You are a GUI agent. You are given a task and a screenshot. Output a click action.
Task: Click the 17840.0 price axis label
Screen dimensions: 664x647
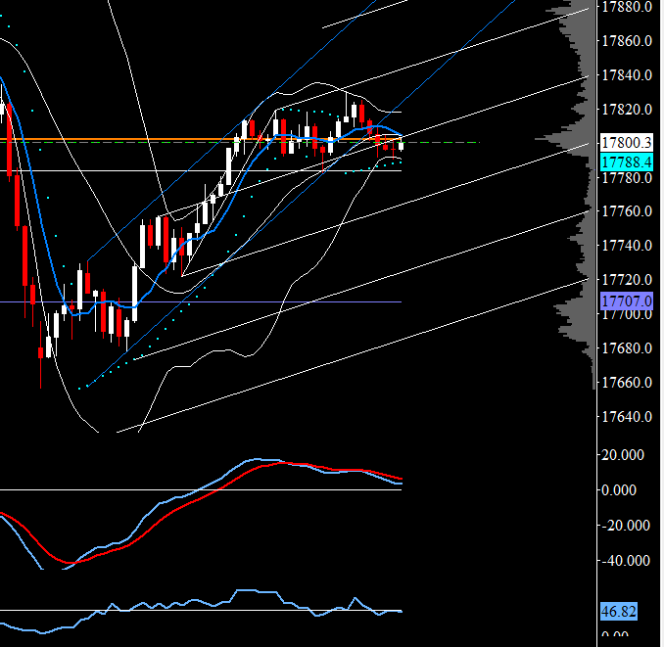click(627, 75)
